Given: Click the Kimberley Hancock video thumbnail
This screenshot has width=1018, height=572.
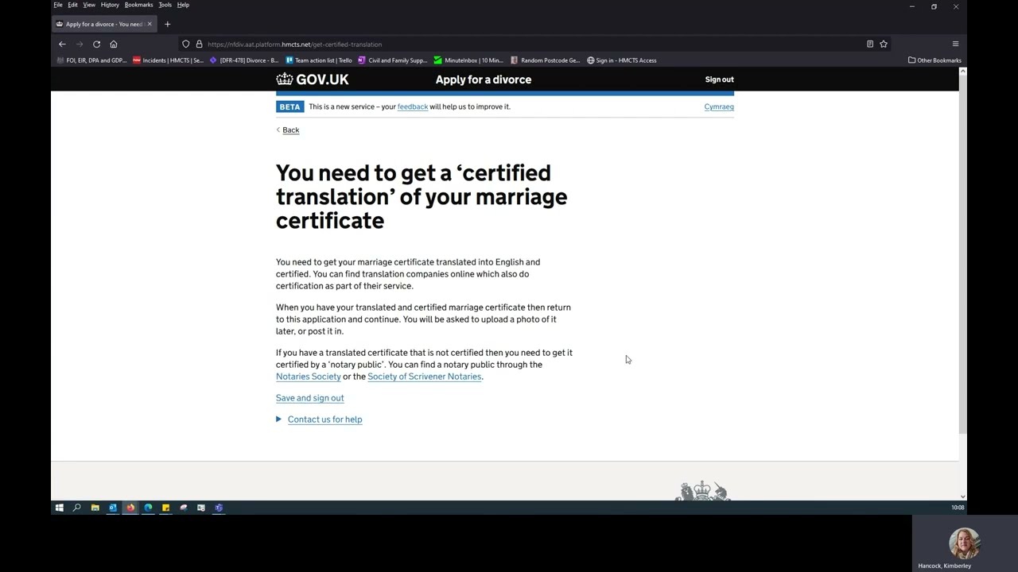Looking at the screenshot, I should tap(965, 544).
